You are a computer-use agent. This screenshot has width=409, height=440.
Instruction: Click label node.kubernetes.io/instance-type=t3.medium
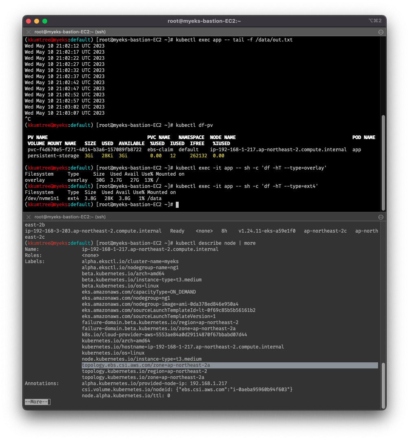click(x=142, y=359)
